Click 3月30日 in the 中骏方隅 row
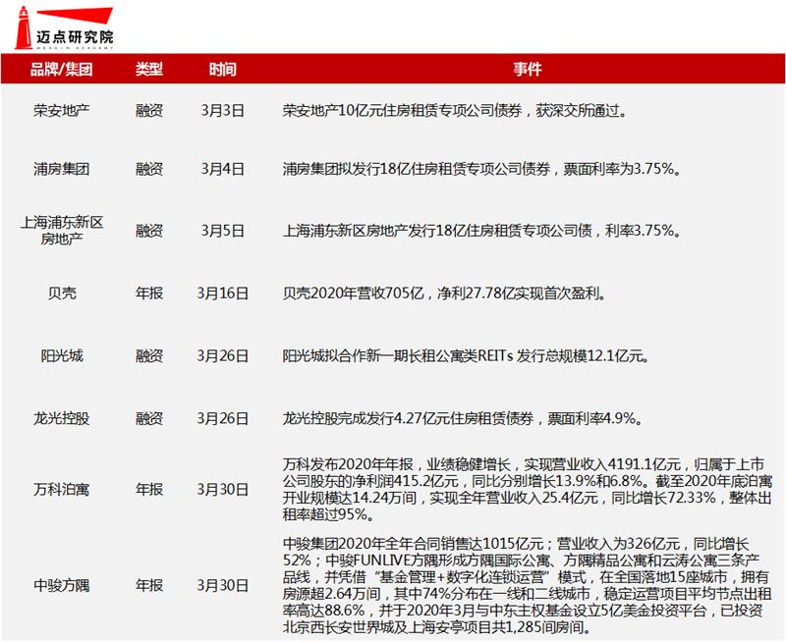 (223, 585)
